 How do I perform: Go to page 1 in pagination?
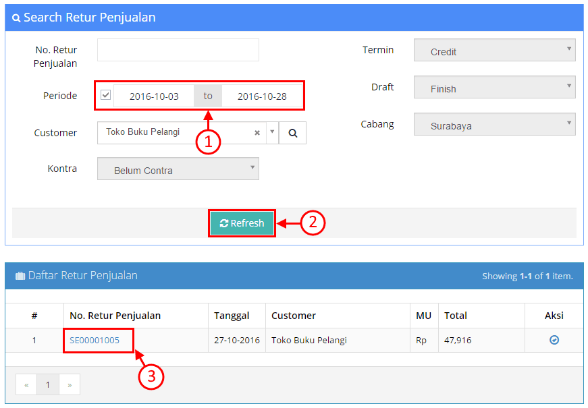[48, 384]
